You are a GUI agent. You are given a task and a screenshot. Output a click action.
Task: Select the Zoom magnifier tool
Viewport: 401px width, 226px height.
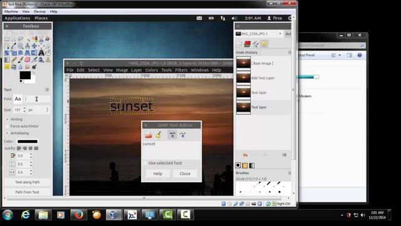coord(21,46)
